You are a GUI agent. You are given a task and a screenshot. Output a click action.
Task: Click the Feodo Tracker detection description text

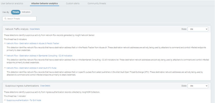click(x=106, y=49)
